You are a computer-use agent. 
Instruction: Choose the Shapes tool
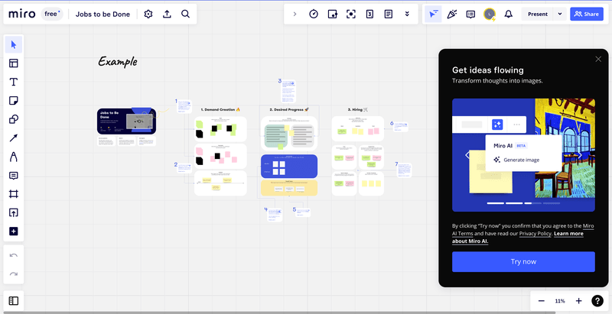[x=14, y=119]
